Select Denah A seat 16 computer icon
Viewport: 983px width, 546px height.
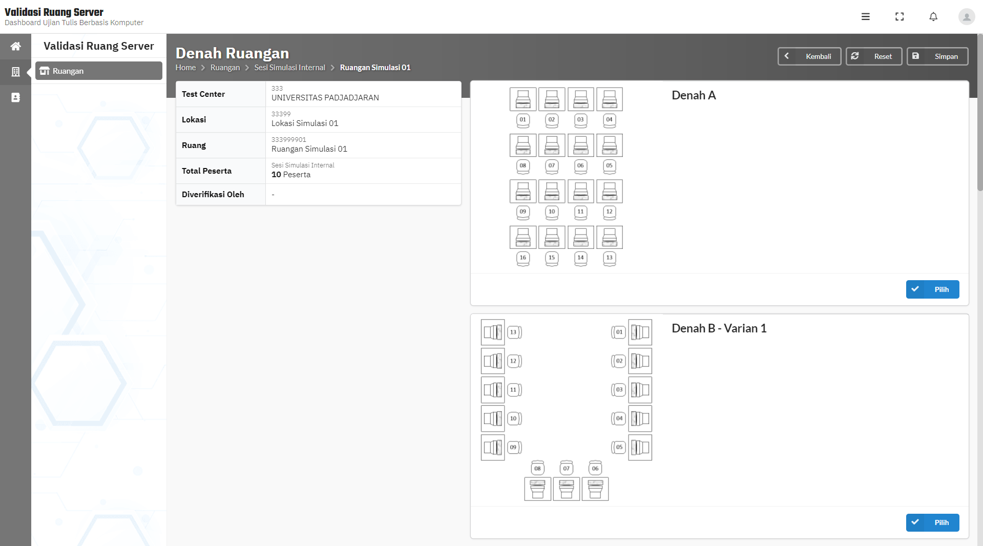point(523,238)
